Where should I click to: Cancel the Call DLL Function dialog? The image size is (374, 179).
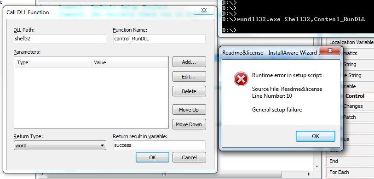189,157
